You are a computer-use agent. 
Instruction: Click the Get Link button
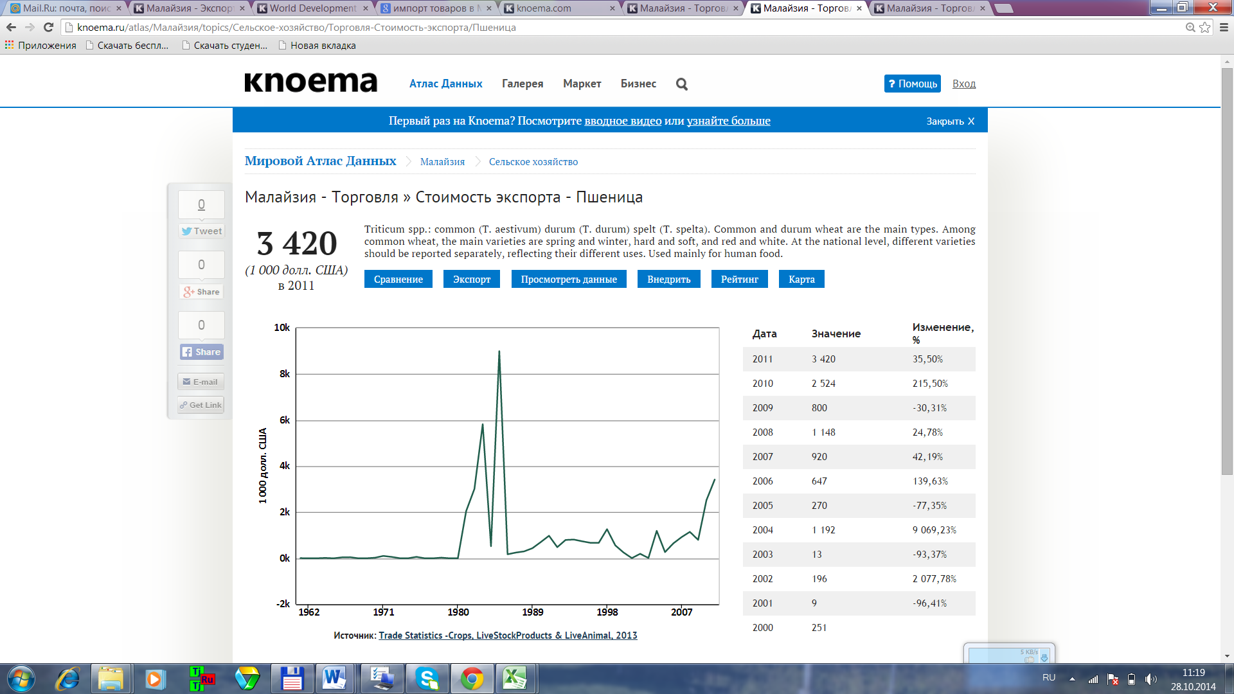point(201,405)
